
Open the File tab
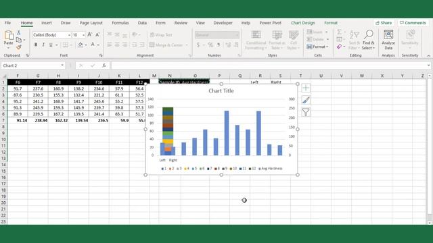click(x=7, y=23)
